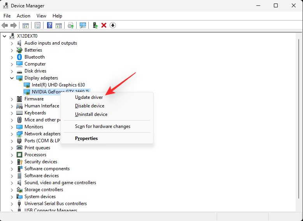Click the Back arrow in toolbar
This screenshot has height=221, width=303.
tap(5, 25)
